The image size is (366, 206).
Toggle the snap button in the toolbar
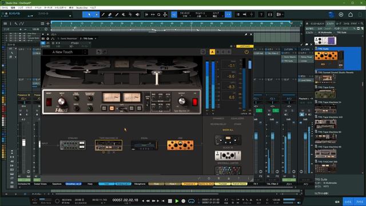228,14
